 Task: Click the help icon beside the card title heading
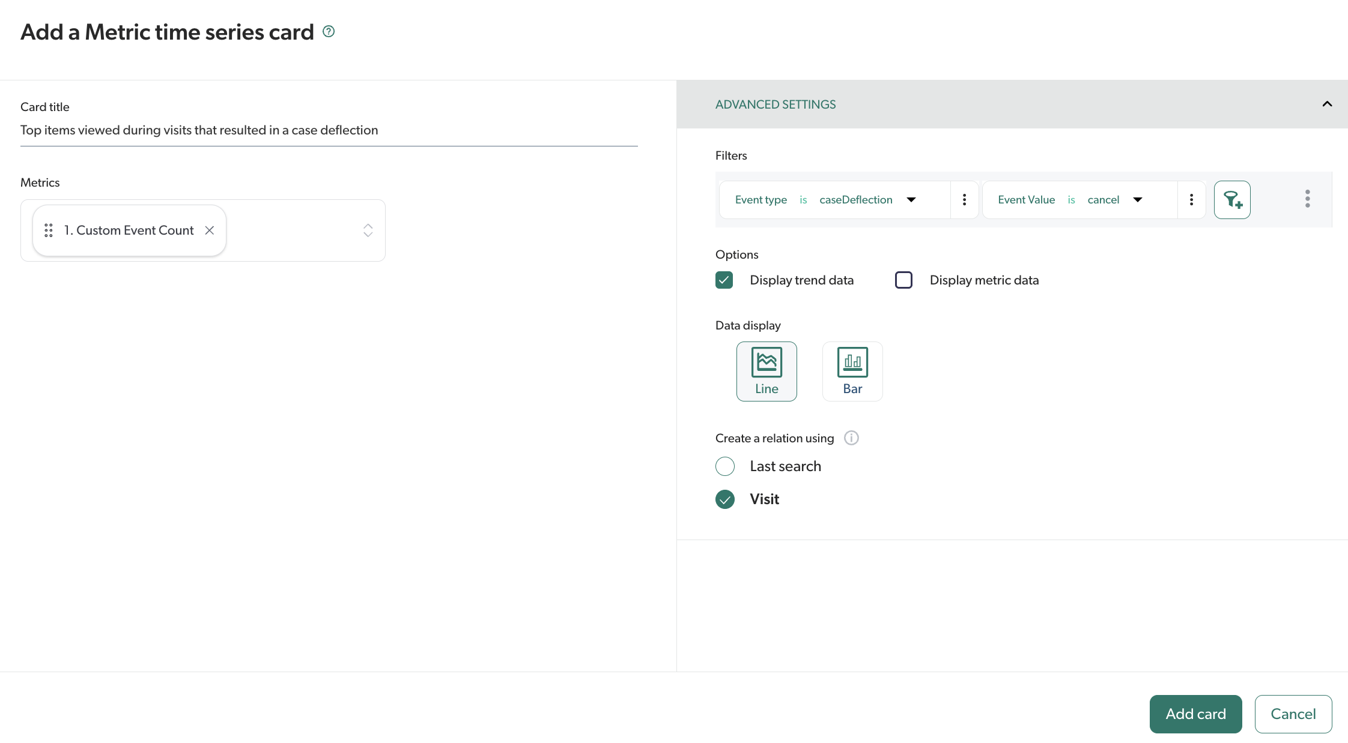(329, 31)
